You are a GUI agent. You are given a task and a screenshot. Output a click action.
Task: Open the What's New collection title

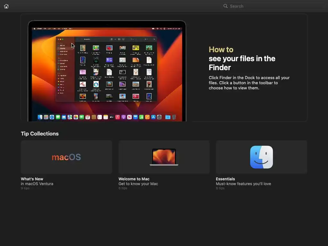coord(32,179)
